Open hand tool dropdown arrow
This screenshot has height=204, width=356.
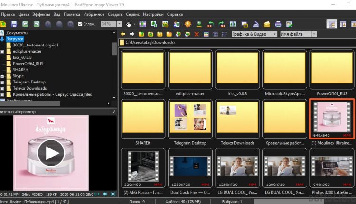pyautogui.click(x=135, y=24)
